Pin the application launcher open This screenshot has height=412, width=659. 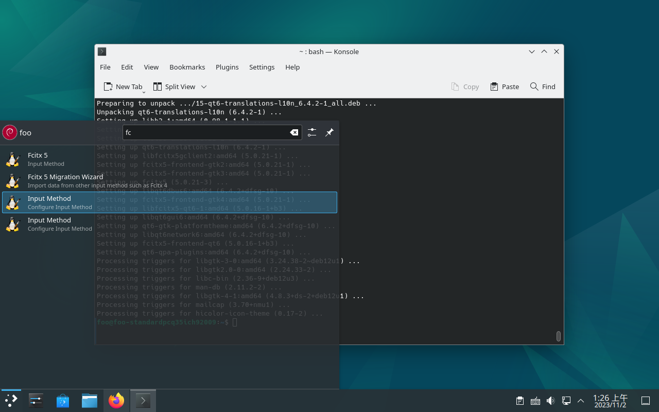[329, 132]
